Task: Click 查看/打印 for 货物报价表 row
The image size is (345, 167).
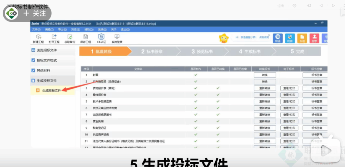Action: point(289,88)
